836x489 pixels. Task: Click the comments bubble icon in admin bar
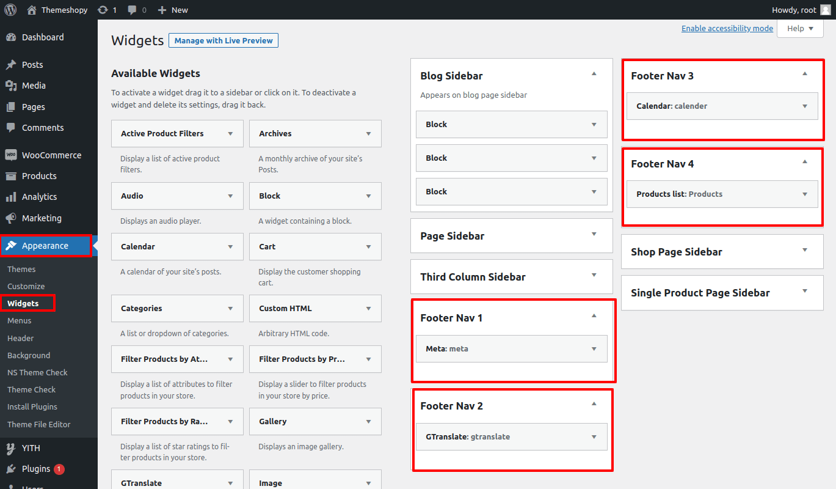tap(132, 10)
